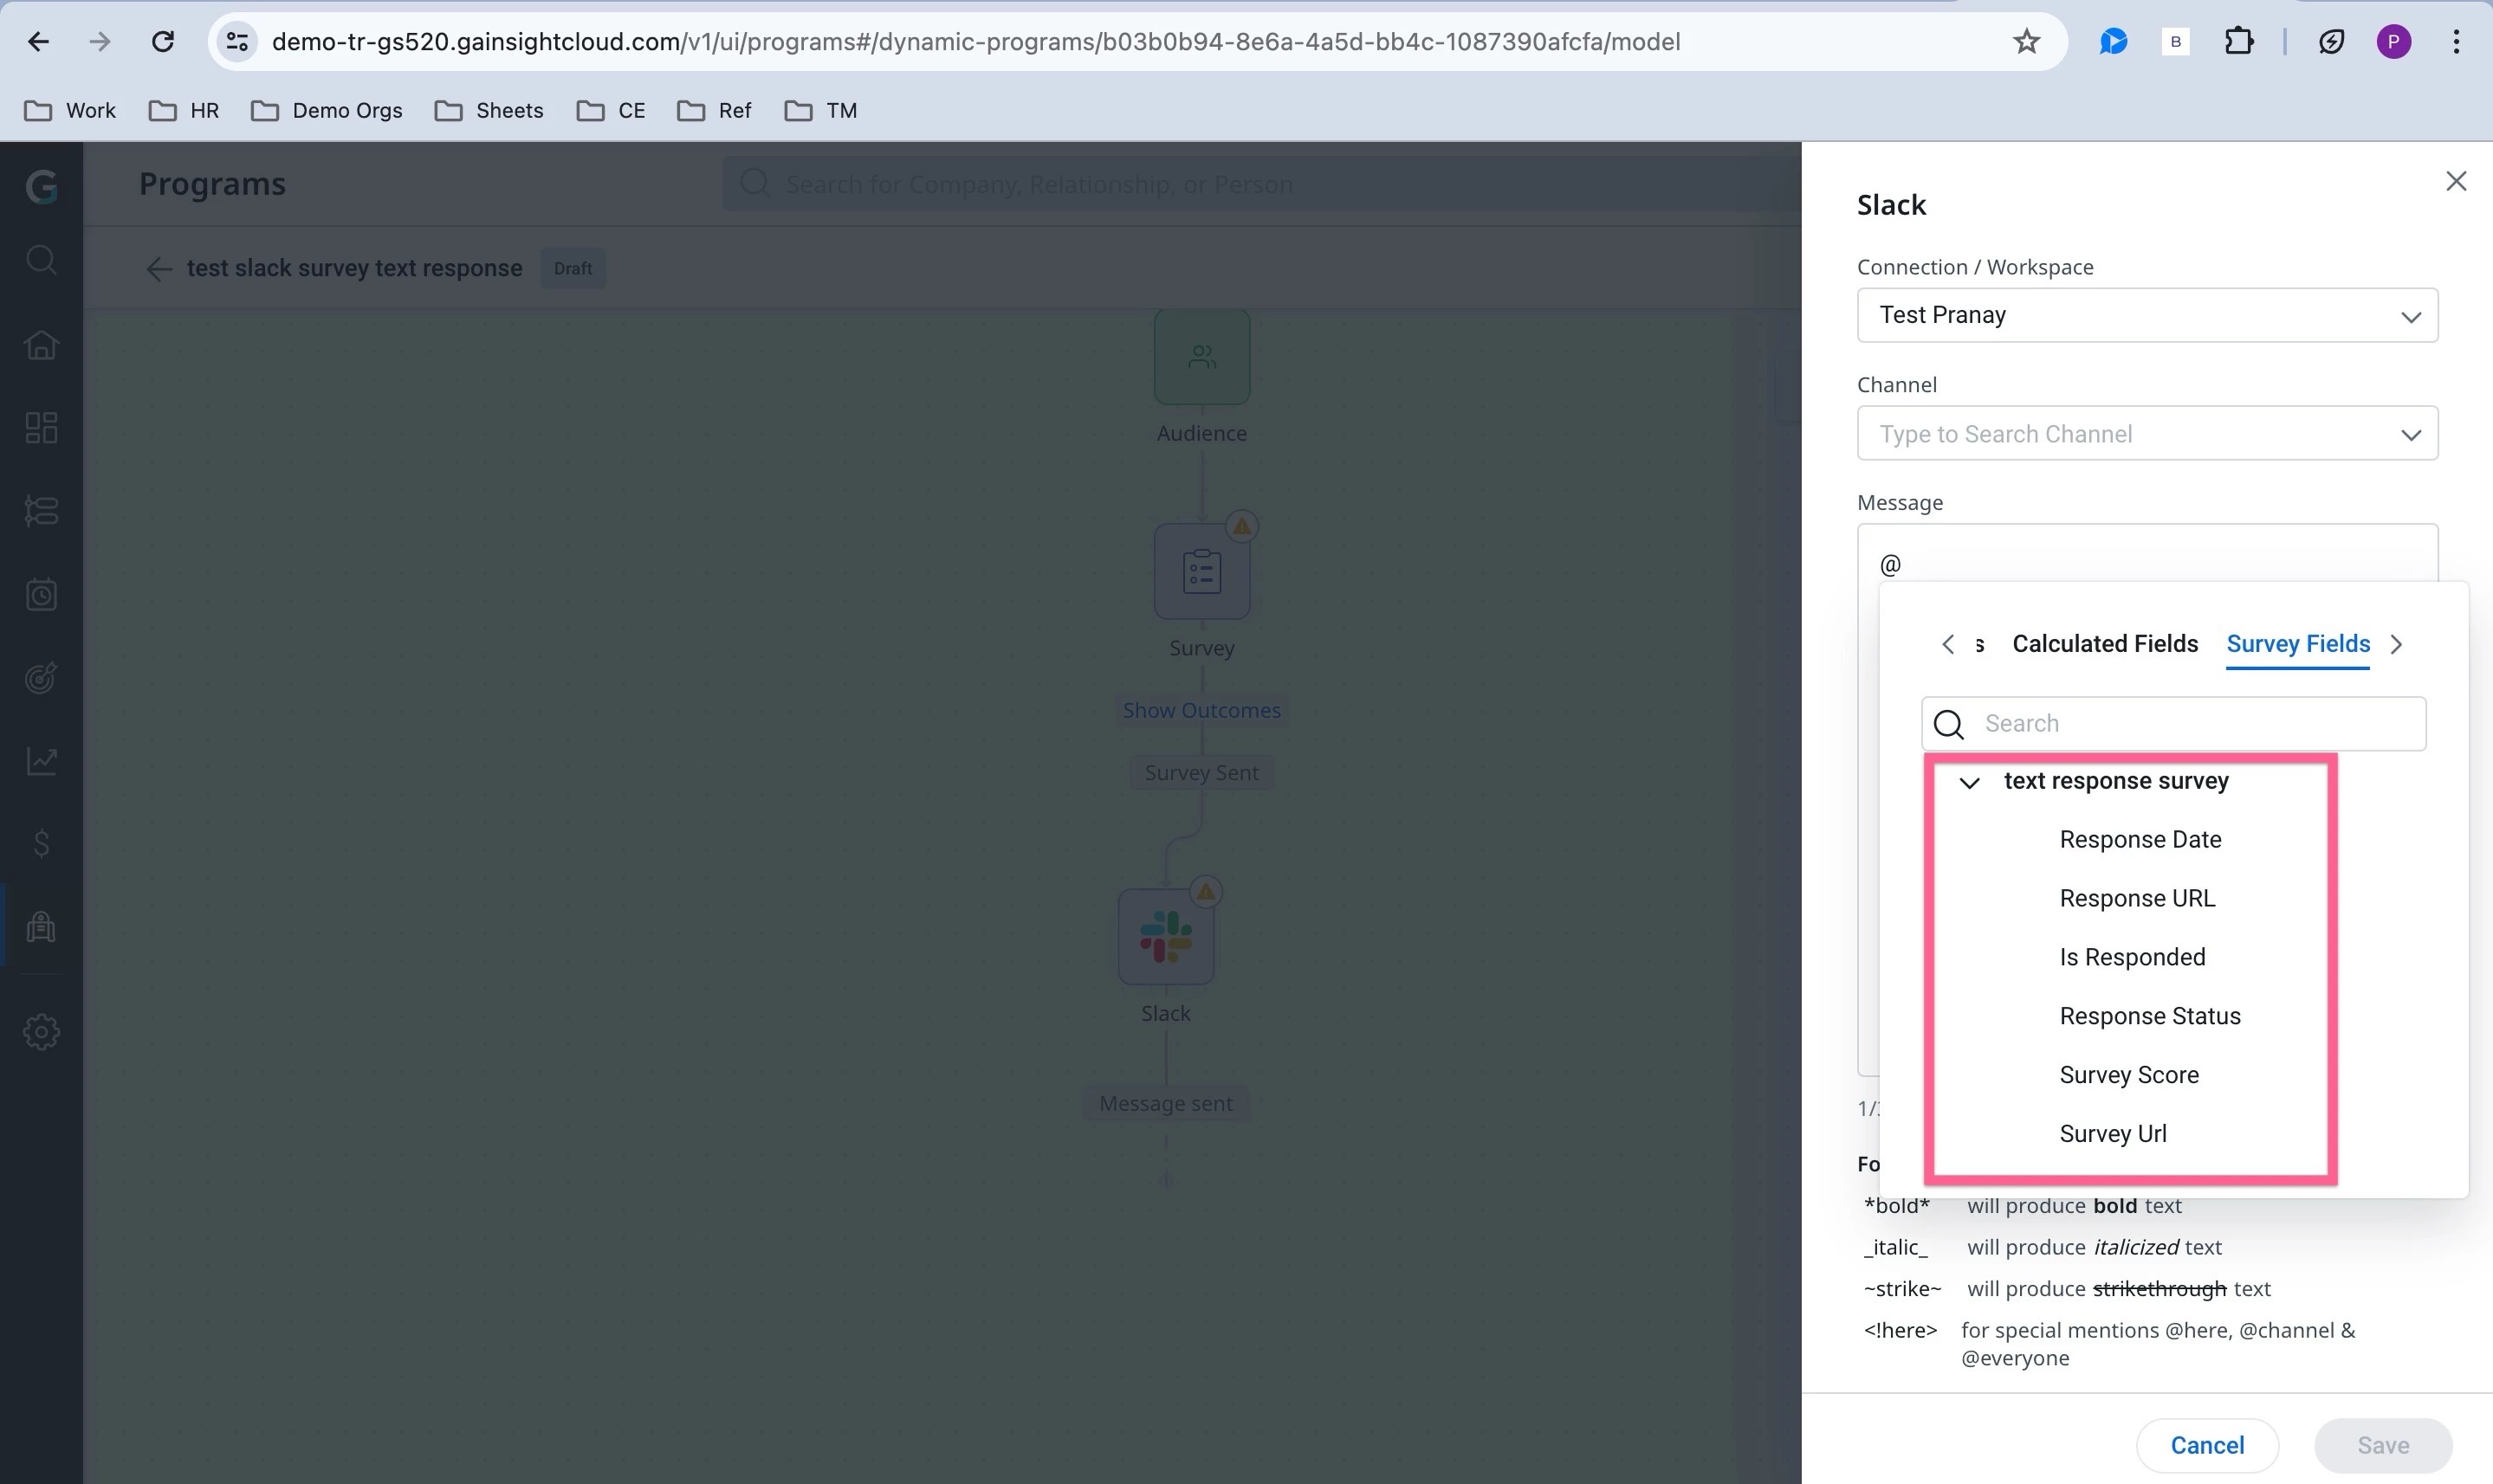Open the lightning bolt extension icon
The height and width of the screenshot is (1484, 2493).
coord(2331,41)
